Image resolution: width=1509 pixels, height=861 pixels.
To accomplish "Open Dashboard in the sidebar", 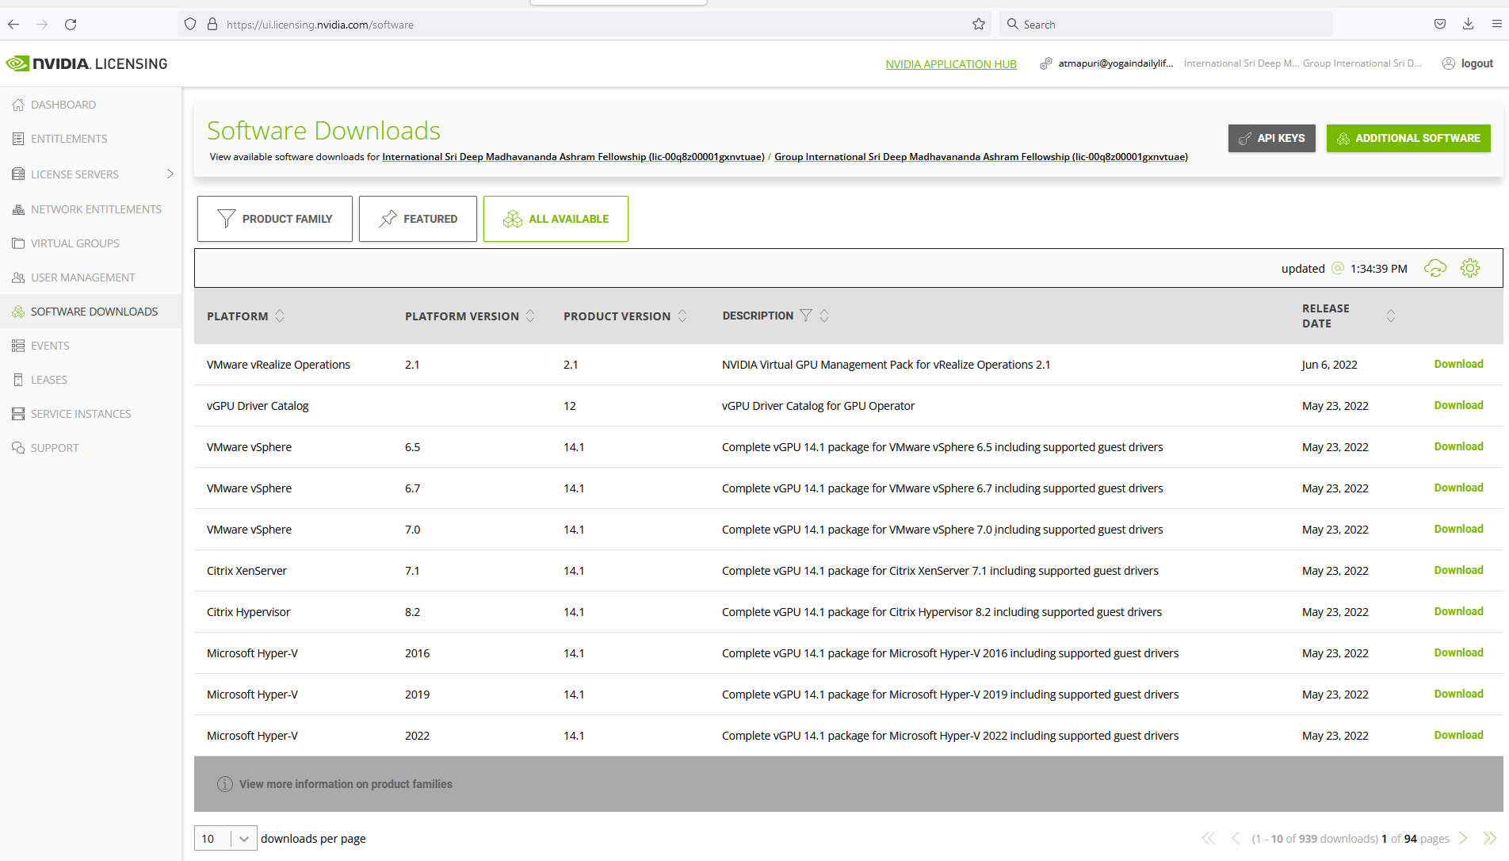I will click(x=63, y=105).
